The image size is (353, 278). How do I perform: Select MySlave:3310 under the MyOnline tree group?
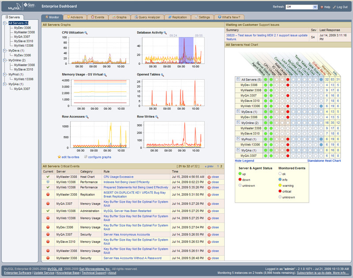pyautogui.click(x=24, y=70)
